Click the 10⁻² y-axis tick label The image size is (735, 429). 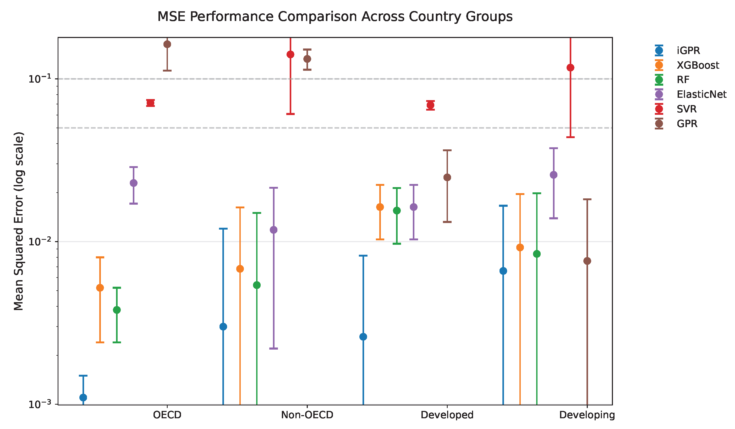(40, 241)
